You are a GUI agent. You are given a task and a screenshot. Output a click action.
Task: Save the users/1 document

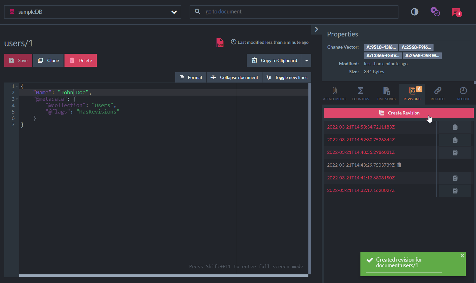tap(18, 60)
